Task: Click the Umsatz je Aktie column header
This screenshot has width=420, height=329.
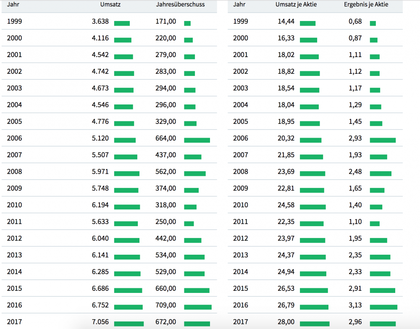Action: [296, 4]
